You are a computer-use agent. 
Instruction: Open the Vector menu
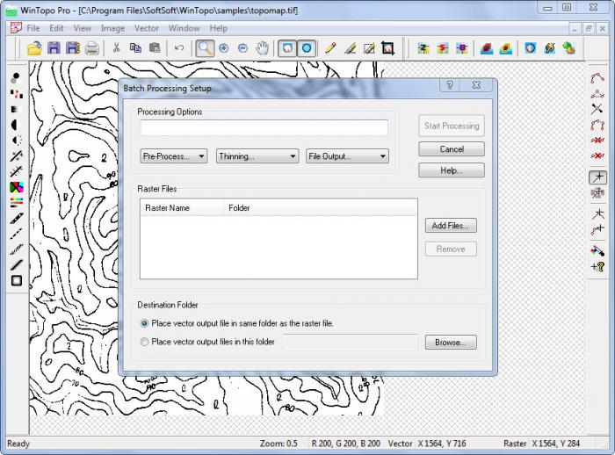(147, 28)
